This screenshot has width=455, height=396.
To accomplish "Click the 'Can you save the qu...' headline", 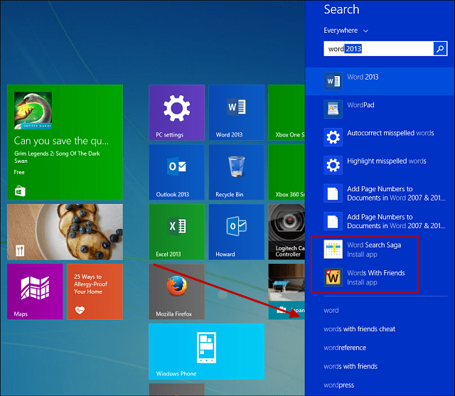I will click(x=61, y=141).
